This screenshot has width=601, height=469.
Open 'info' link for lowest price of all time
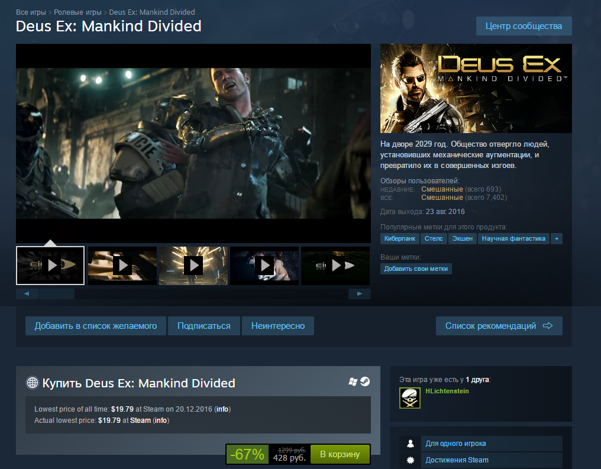[x=222, y=409]
